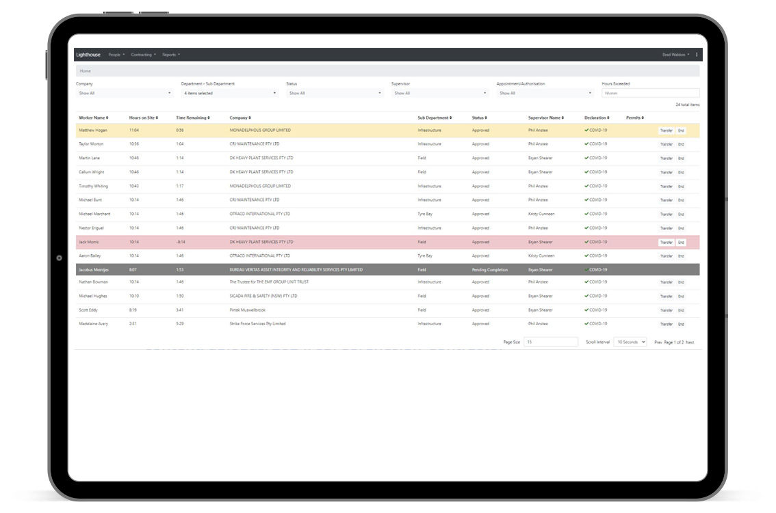Click SICADA FIRE & SAFETY (NSW) PTY LTD

[263, 296]
